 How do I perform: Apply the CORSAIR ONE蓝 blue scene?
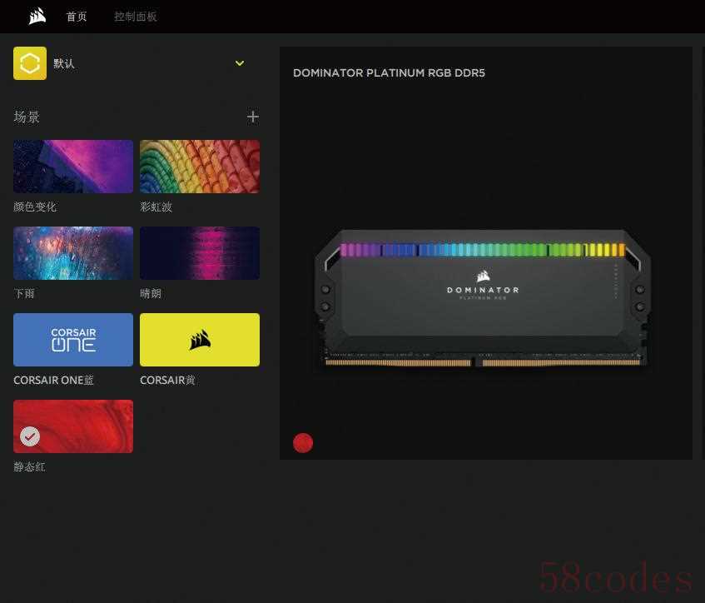coord(73,340)
